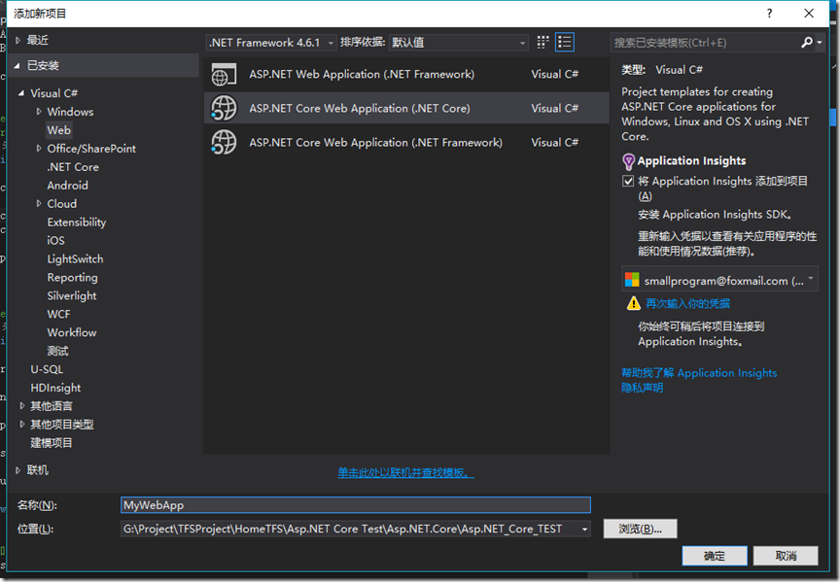Open the privacy statement (隐私声明) link
The height and width of the screenshot is (582, 840).
point(643,388)
